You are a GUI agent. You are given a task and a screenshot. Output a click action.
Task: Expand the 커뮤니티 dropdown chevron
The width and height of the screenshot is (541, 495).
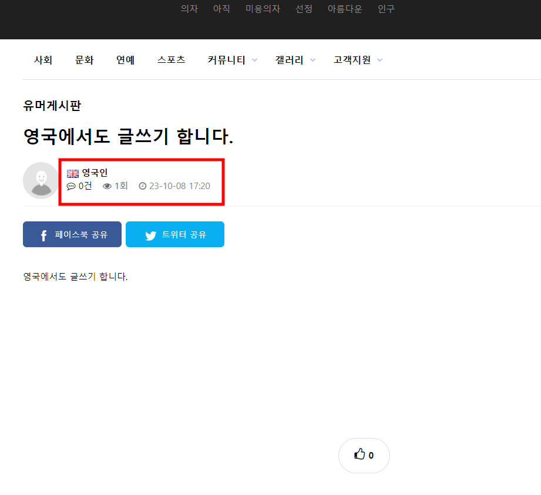[254, 60]
